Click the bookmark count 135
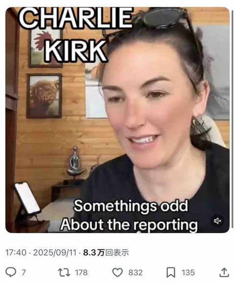Screen dimensions: 235x284 pyautogui.click(x=188, y=272)
